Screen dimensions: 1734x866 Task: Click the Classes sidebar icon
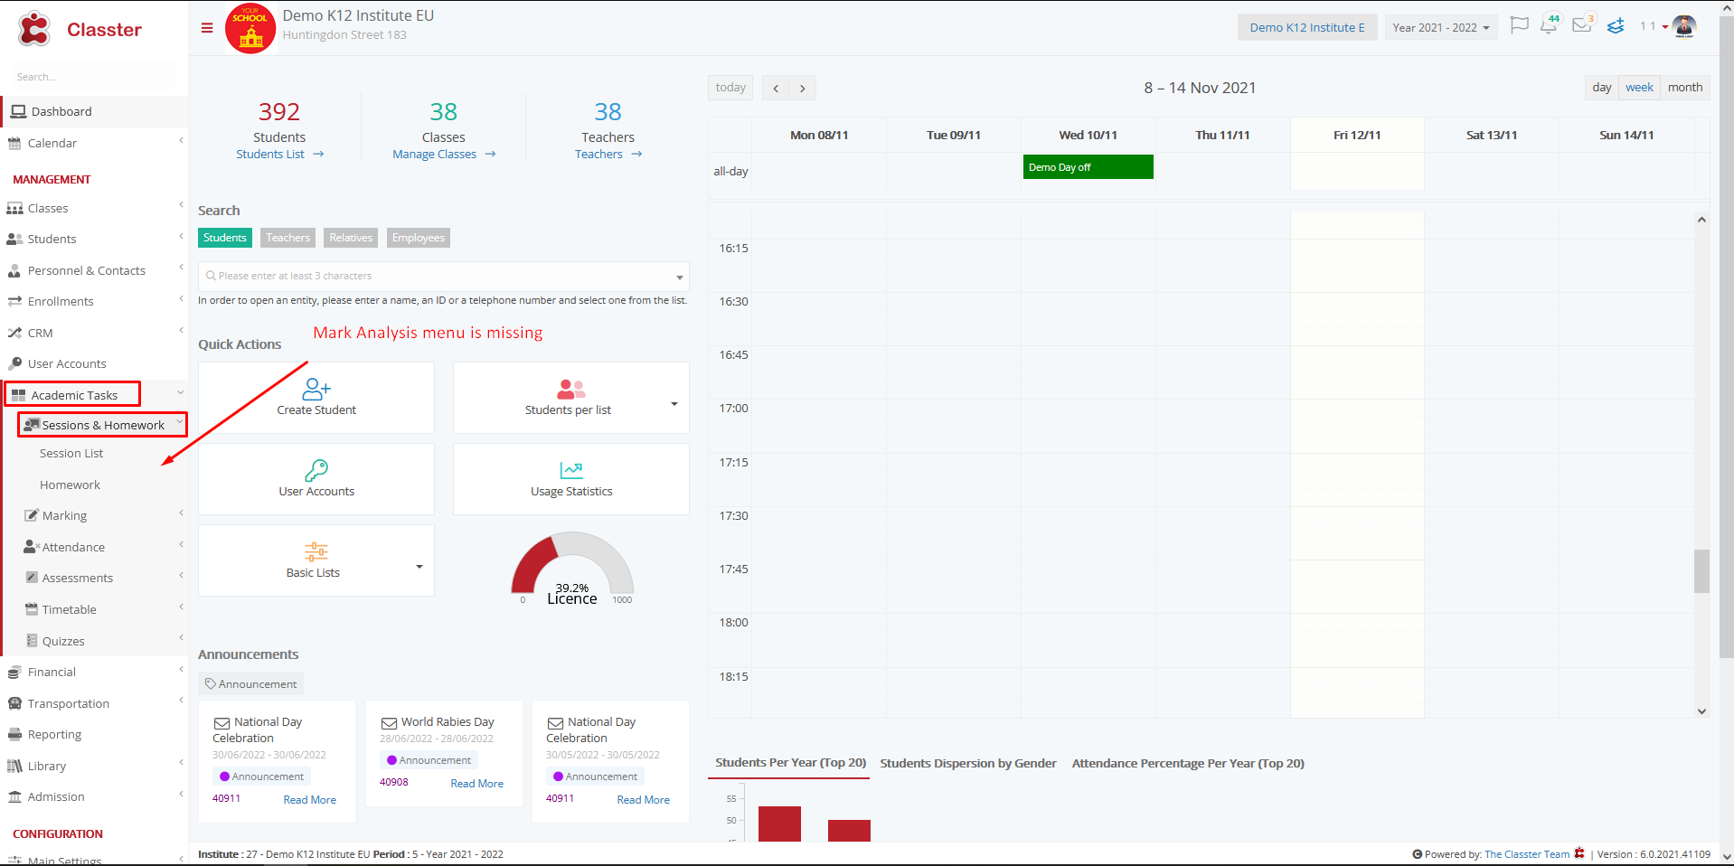[x=14, y=208]
